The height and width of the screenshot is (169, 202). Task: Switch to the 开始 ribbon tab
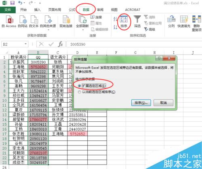pyautogui.click(x=23, y=10)
